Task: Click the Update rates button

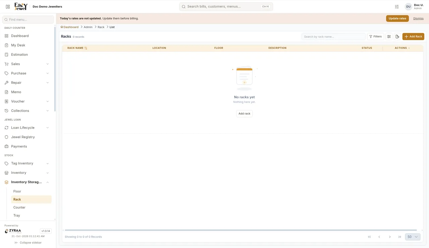Action: [x=397, y=18]
